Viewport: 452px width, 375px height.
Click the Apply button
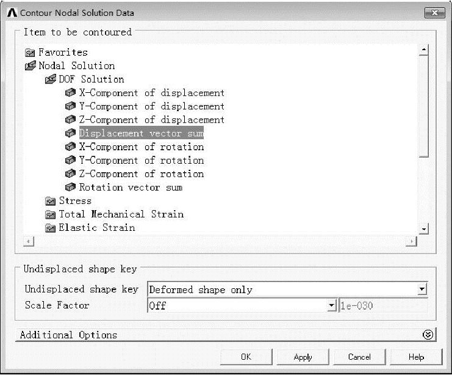coord(303,357)
